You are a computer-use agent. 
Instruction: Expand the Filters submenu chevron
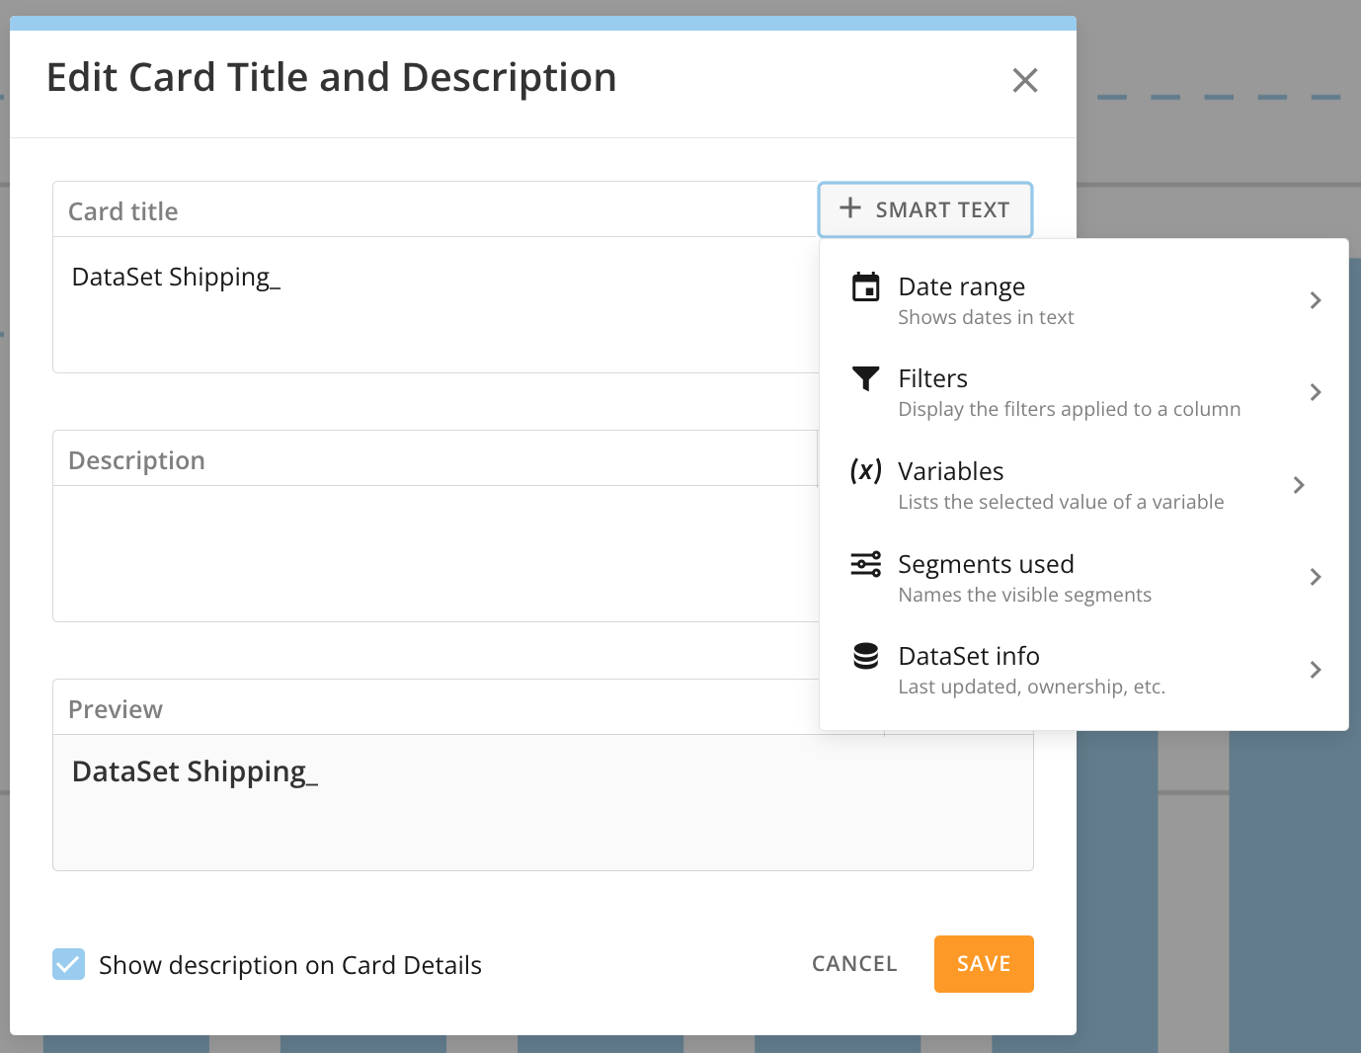(1315, 392)
